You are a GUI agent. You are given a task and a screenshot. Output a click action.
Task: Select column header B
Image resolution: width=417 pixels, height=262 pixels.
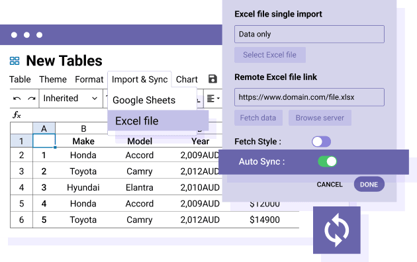coord(83,128)
